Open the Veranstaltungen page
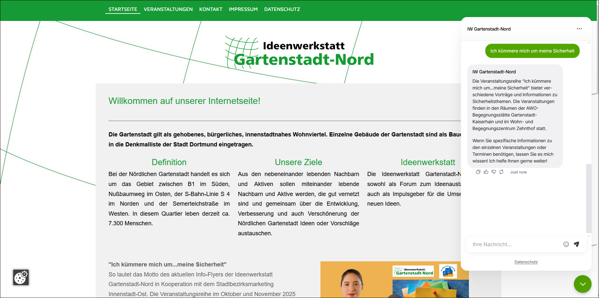This screenshot has height=298, width=599. click(x=168, y=9)
